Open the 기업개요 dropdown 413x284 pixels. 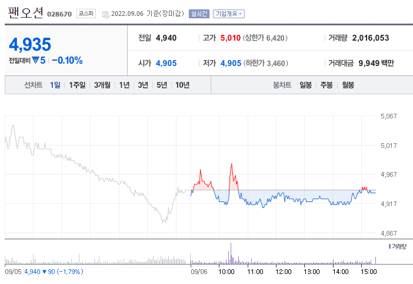pyautogui.click(x=229, y=14)
